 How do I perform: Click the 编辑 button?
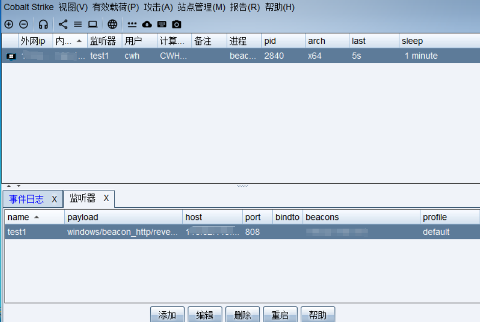[x=205, y=315]
